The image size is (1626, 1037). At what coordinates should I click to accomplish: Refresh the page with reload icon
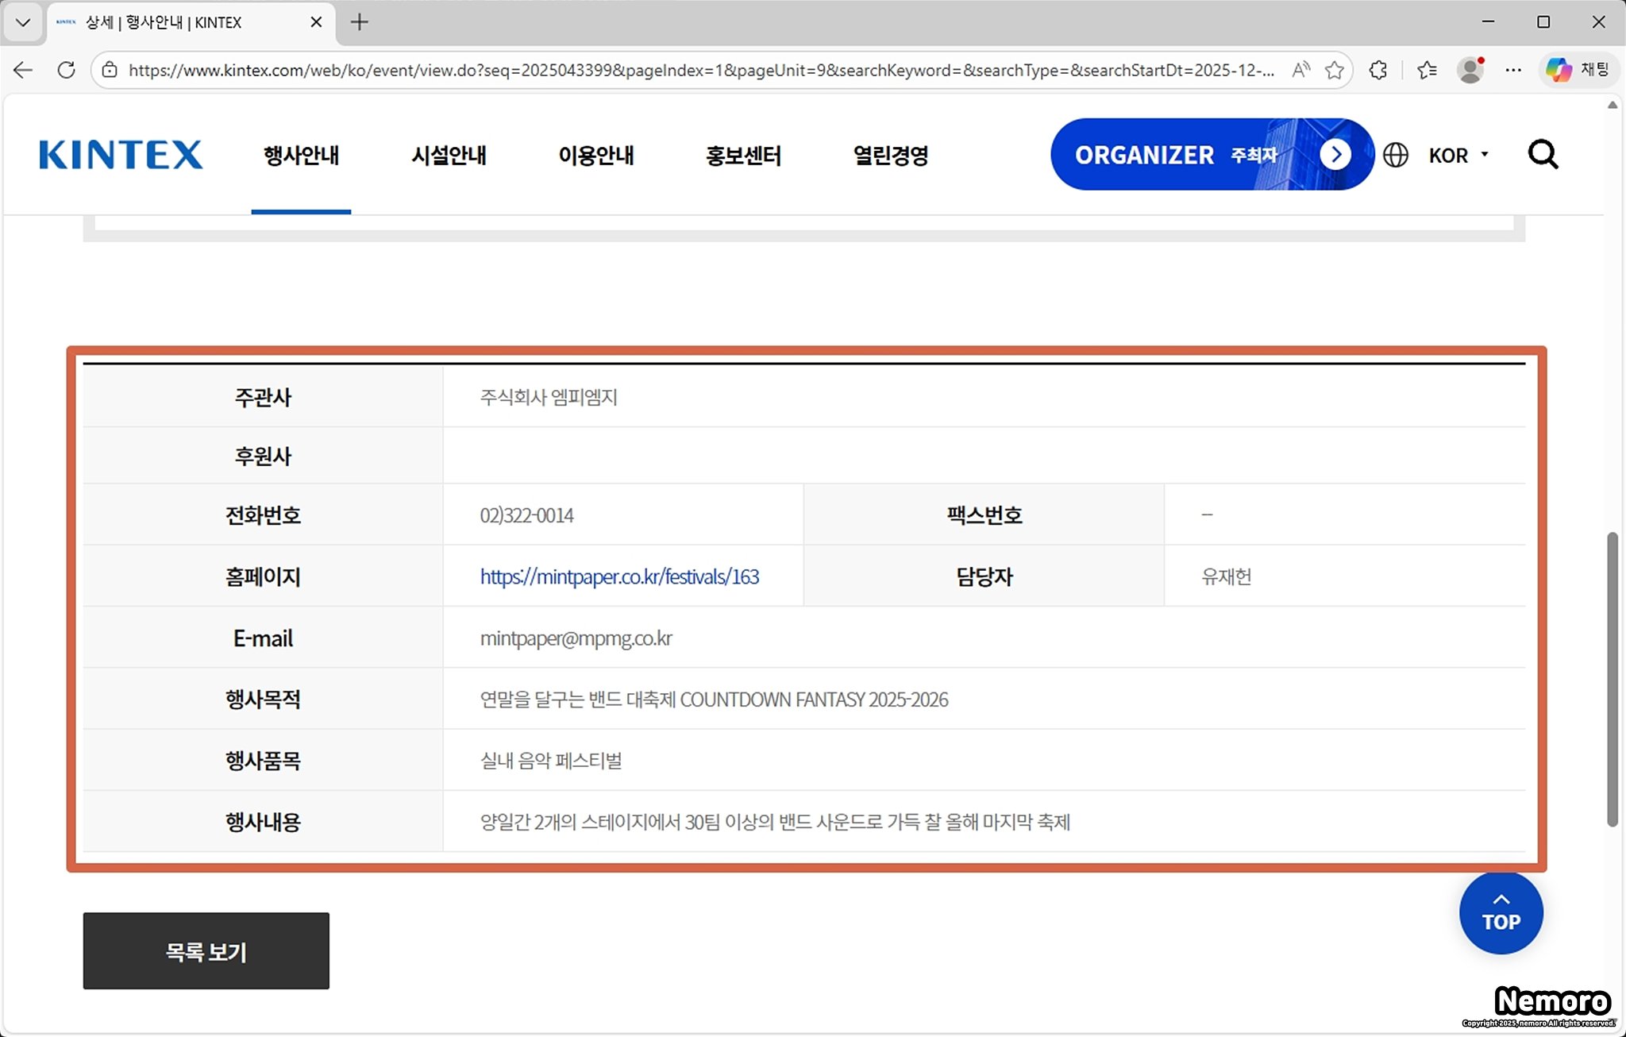point(67,70)
